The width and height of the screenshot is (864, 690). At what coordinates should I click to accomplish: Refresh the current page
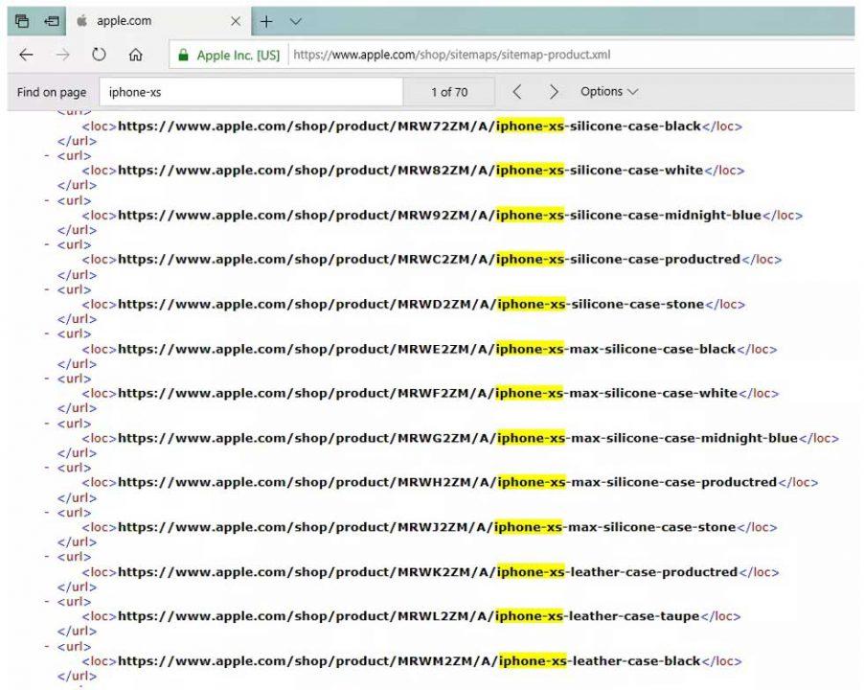point(99,55)
